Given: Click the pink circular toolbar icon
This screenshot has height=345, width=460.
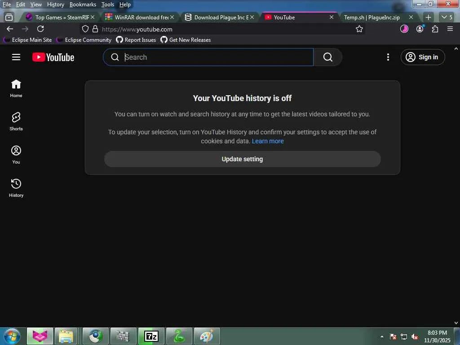Looking at the screenshot, I should click(x=404, y=29).
